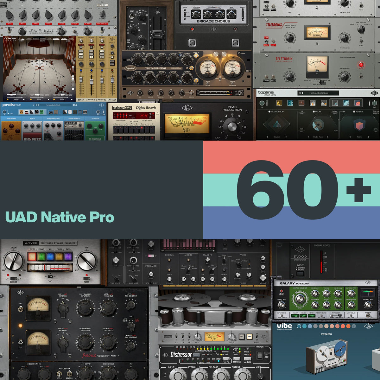
Task: Click the INPUT button on the Oxide tape recorder
Action: point(242,336)
